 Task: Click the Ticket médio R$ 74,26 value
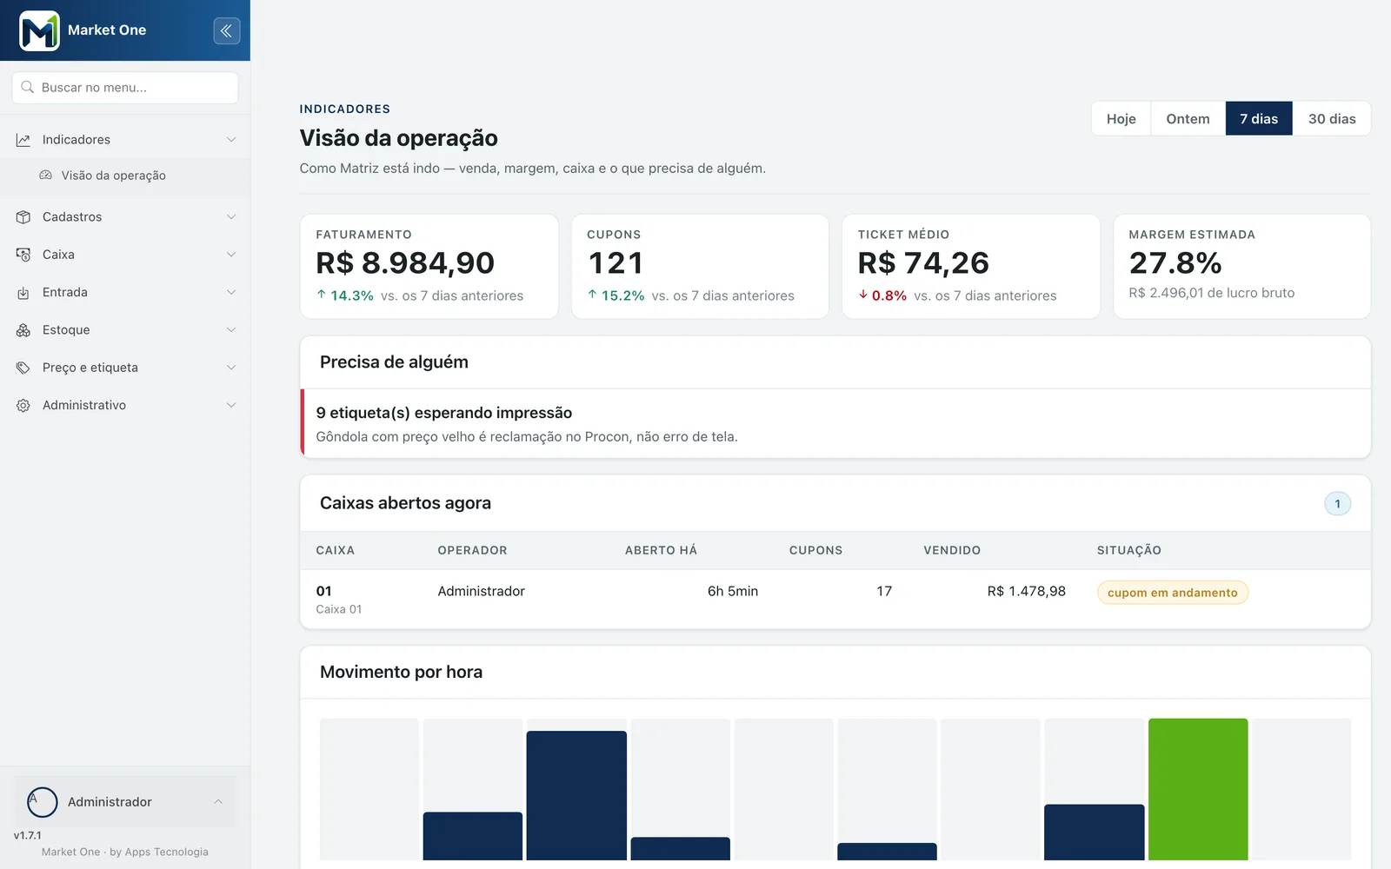[x=923, y=263]
